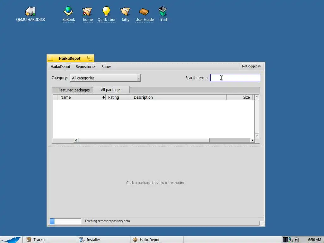Click the Haiku leaf Deskbar menu
Viewport: 324px width, 243px height.
point(11,240)
